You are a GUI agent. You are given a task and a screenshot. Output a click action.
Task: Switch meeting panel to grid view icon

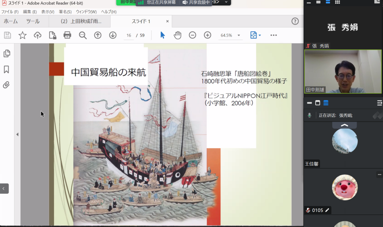point(337,2)
